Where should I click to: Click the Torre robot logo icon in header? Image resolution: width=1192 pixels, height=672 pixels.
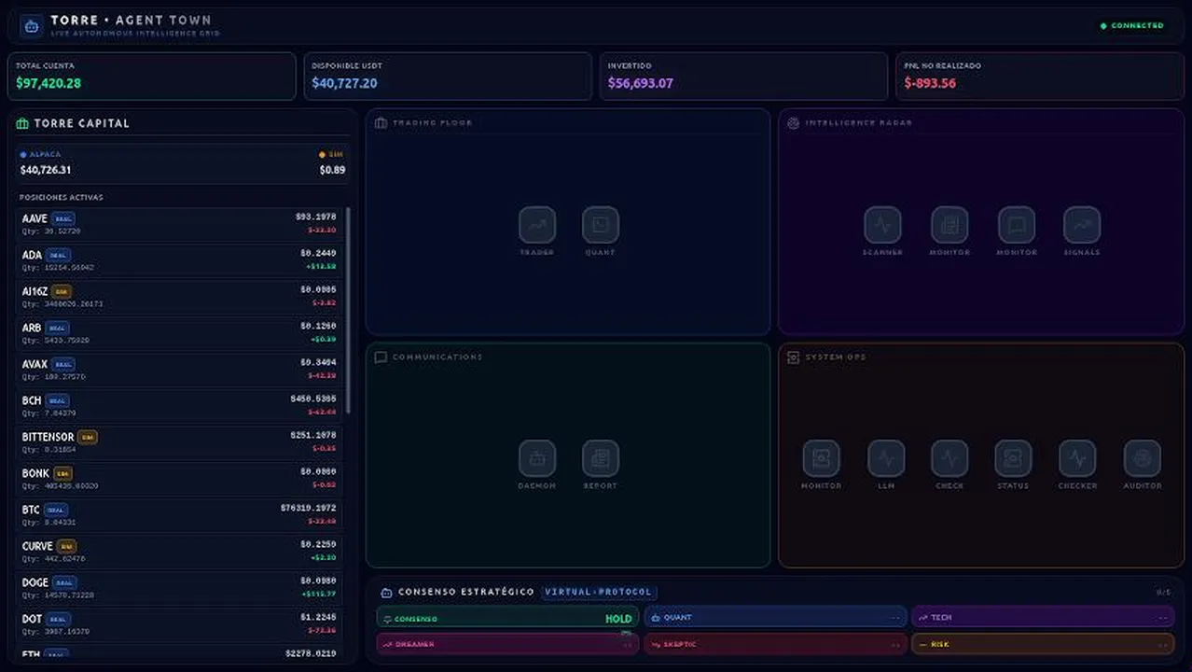pos(32,26)
